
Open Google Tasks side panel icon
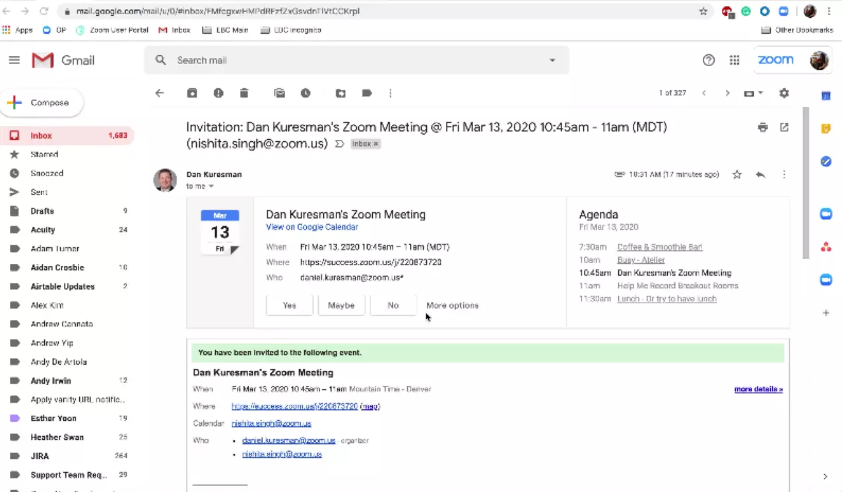pos(826,161)
